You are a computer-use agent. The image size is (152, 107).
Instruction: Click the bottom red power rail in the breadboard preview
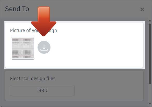[x=23, y=56]
